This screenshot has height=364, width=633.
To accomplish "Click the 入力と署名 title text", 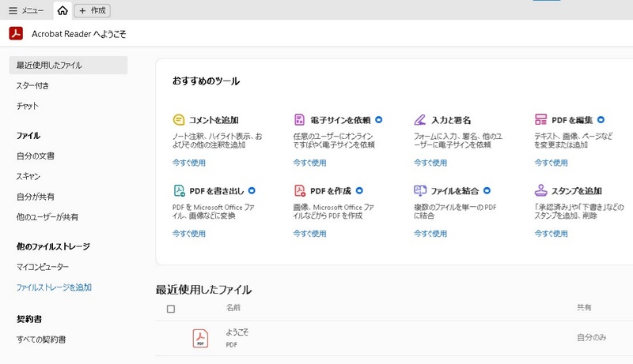I will (451, 120).
